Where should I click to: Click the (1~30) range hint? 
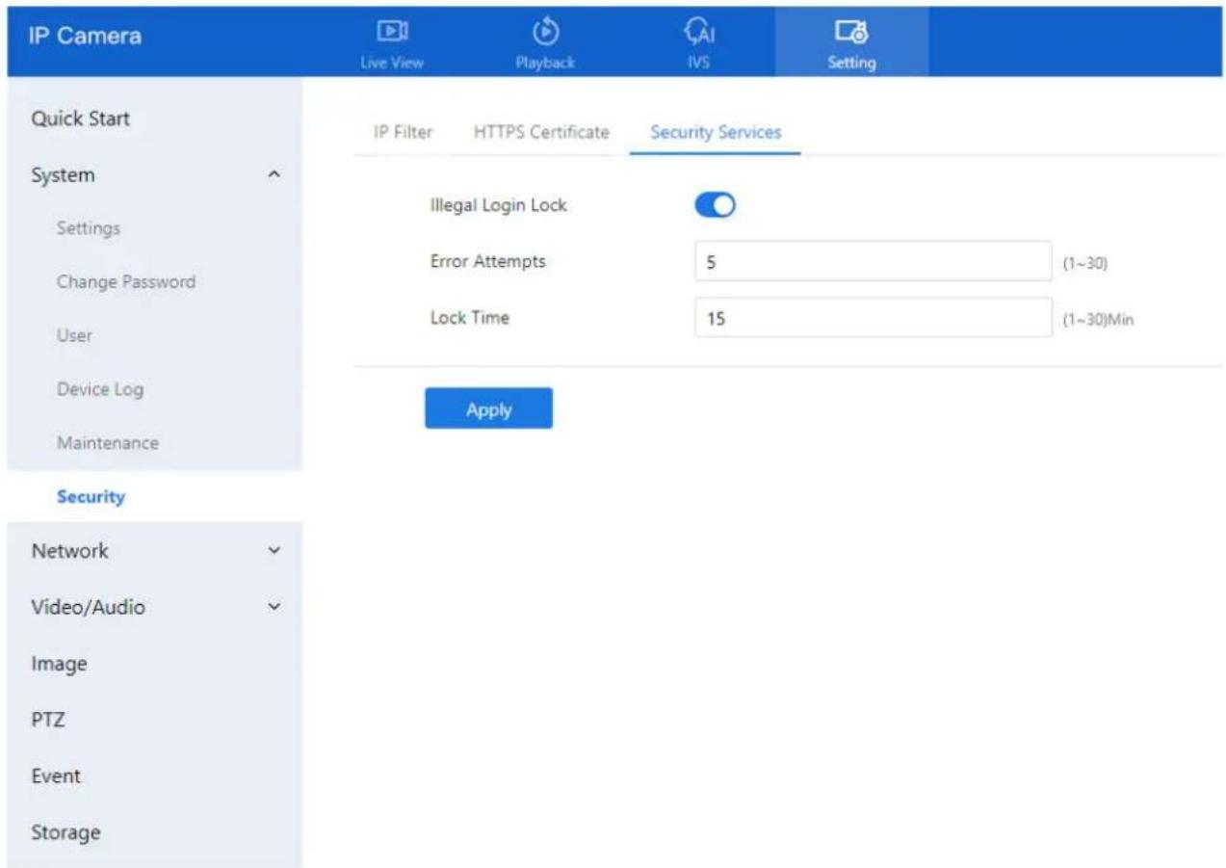(x=1084, y=263)
